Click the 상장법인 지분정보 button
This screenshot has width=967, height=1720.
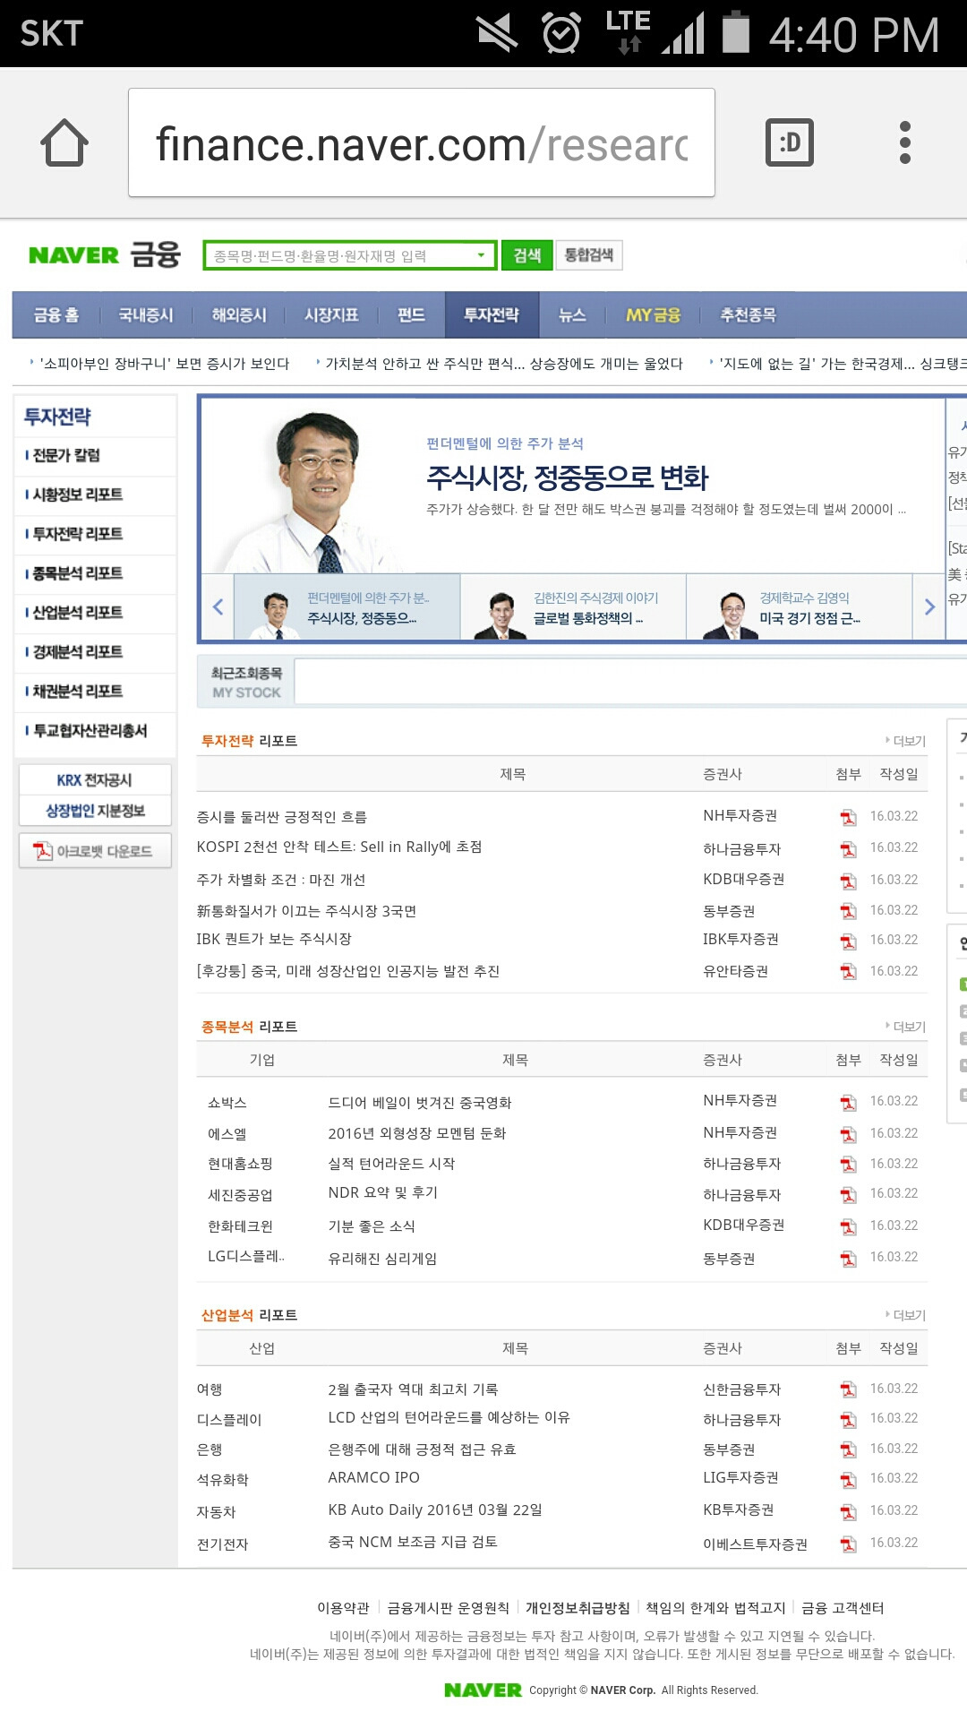coord(95,811)
